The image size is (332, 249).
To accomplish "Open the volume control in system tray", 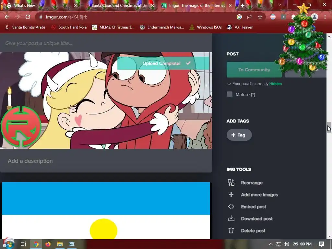I will 286,244.
